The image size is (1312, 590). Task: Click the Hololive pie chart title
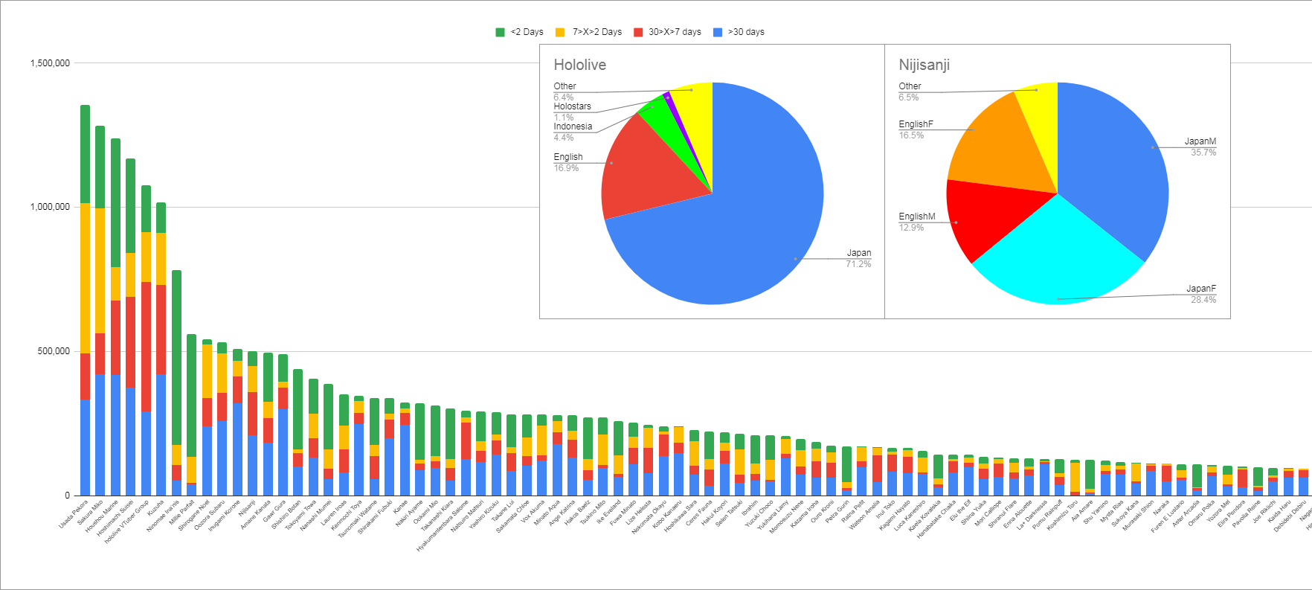(580, 65)
